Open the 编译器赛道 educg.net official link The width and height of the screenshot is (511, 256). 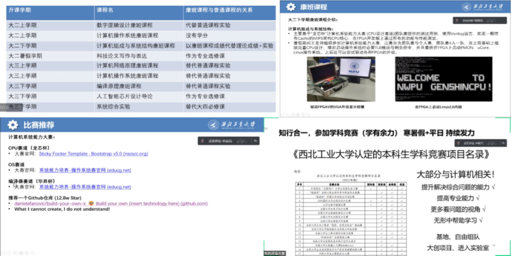85,187
